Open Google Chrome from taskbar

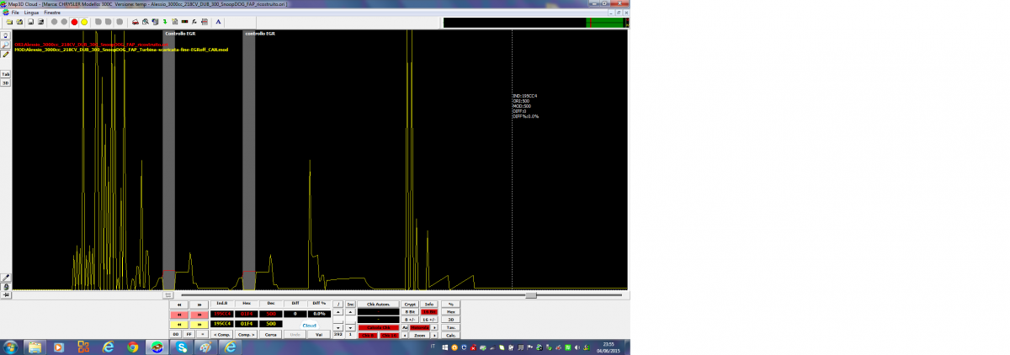(x=132, y=347)
